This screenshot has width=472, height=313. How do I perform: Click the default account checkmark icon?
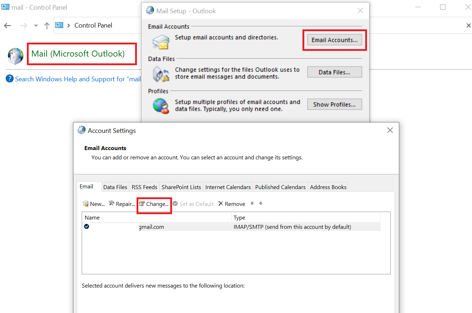pyautogui.click(x=86, y=226)
